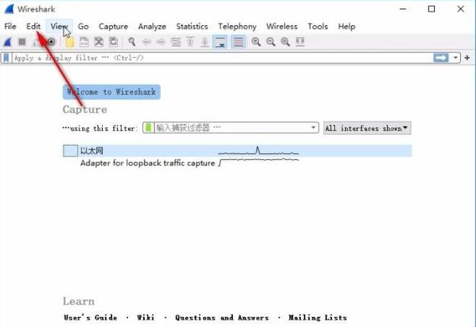This screenshot has width=476, height=327.
Task: Open the Telephony menu
Action: [x=237, y=26]
